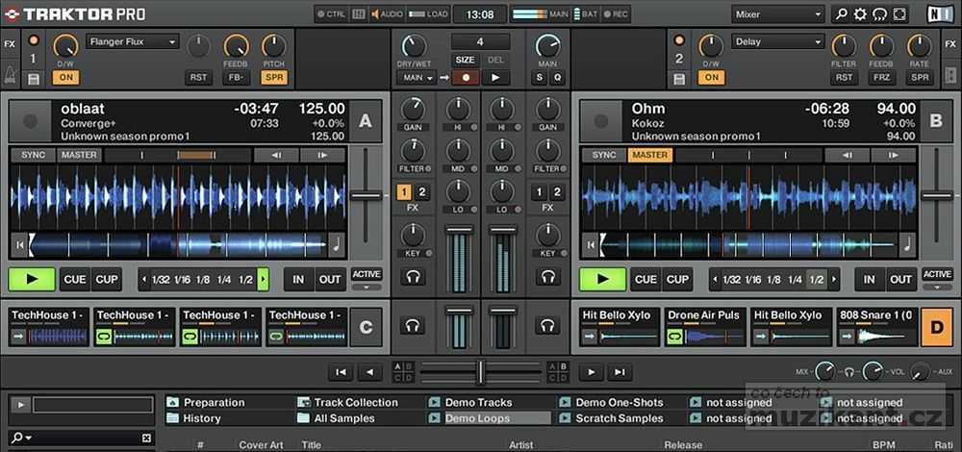
Task: Jump to track start on Deck B stripe
Action: (x=591, y=244)
